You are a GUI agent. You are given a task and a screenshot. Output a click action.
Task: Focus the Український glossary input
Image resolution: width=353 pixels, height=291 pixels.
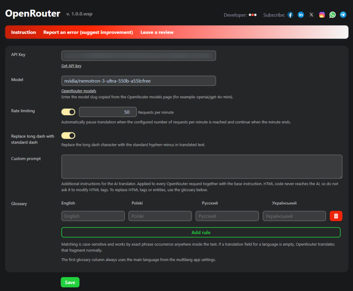tap(294, 216)
